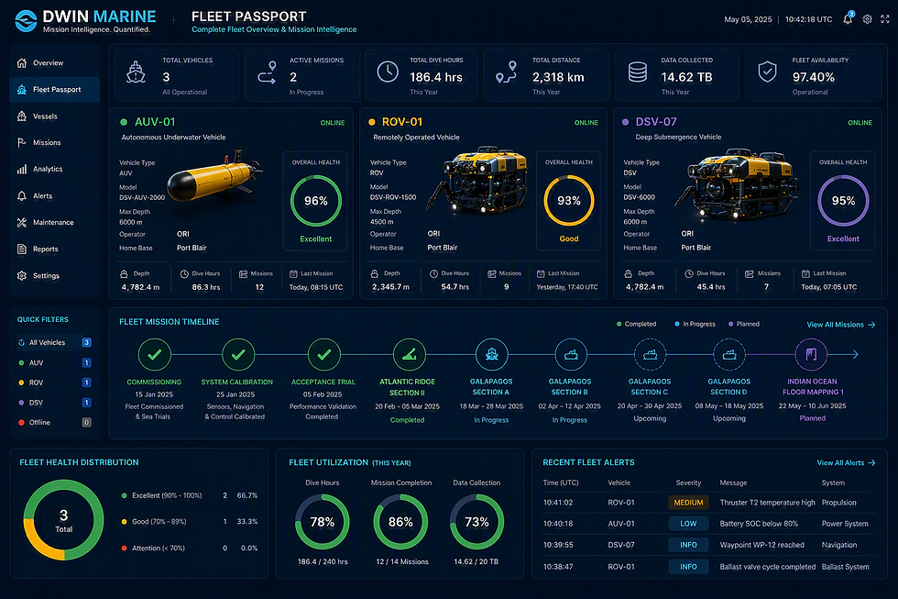Click the AUV-01 last mission calendar icon

point(293,274)
